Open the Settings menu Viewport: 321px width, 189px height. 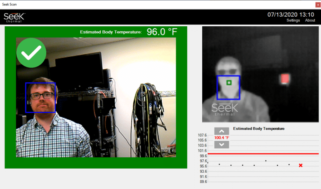[293, 20]
